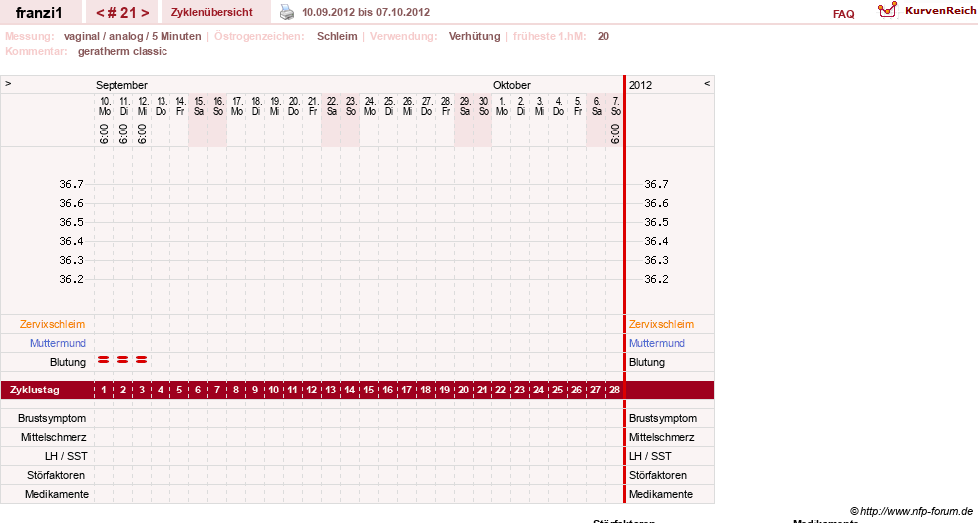This screenshot has height=523, width=978.
Task: Collapse chart with top-right < arrow
Action: tap(707, 83)
